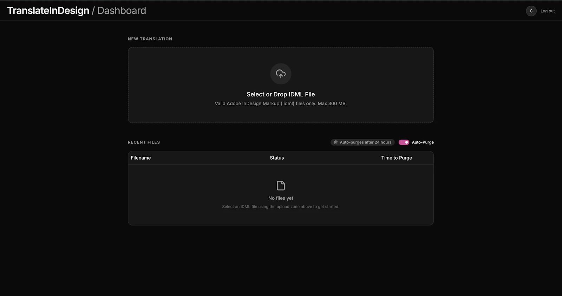This screenshot has width=562, height=296.
Task: Click the RECENT FILES section heading
Action: pyautogui.click(x=144, y=142)
